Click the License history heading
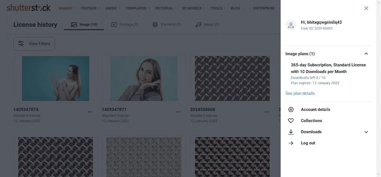This screenshot has height=177, width=381. click(35, 25)
